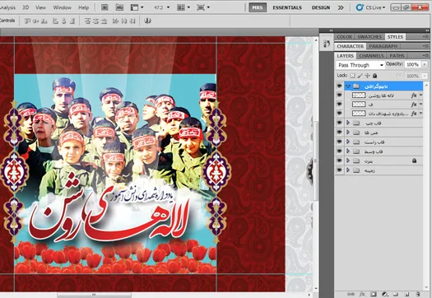The height and width of the screenshot is (298, 432).
Task: Switch to the Essentials workspace
Action: click(287, 7)
